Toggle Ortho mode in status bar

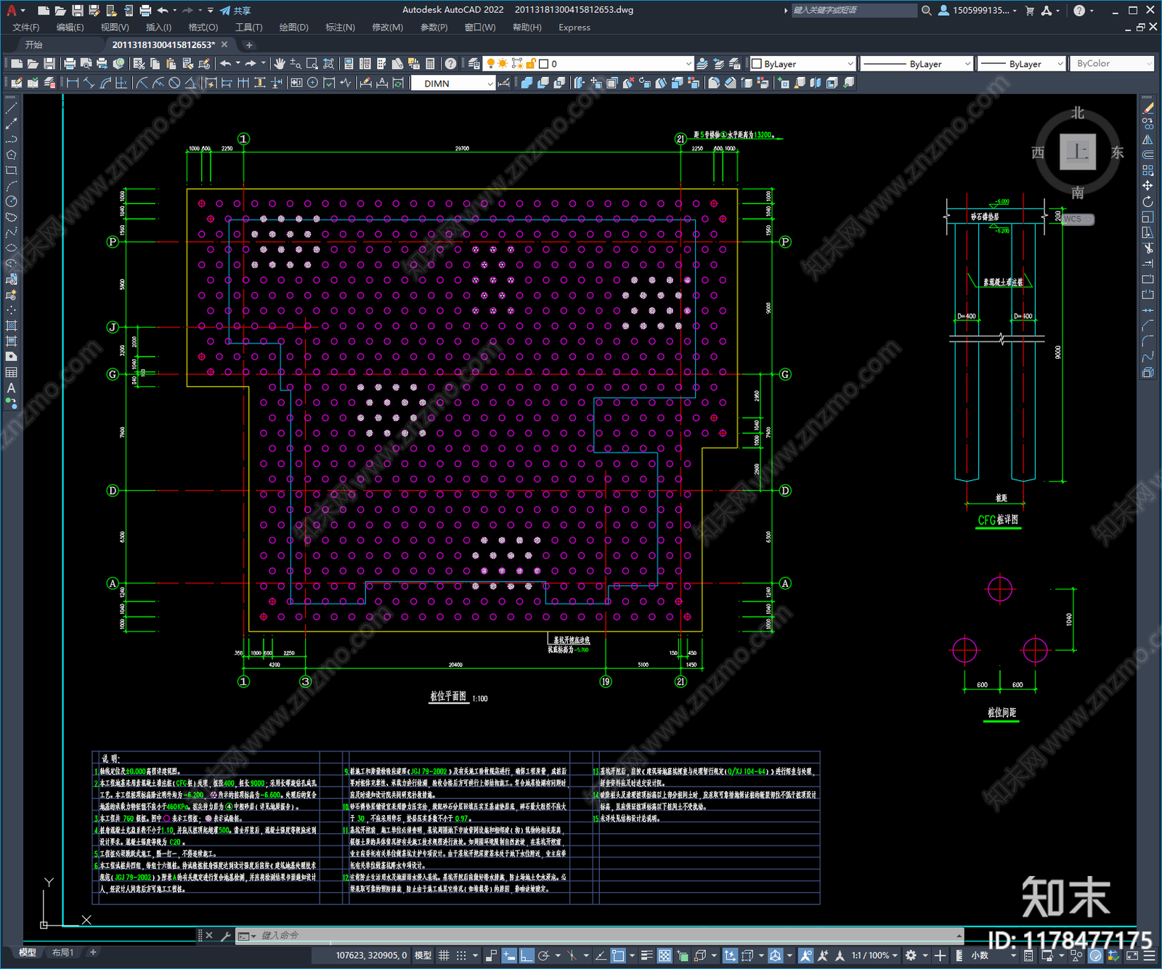[527, 955]
